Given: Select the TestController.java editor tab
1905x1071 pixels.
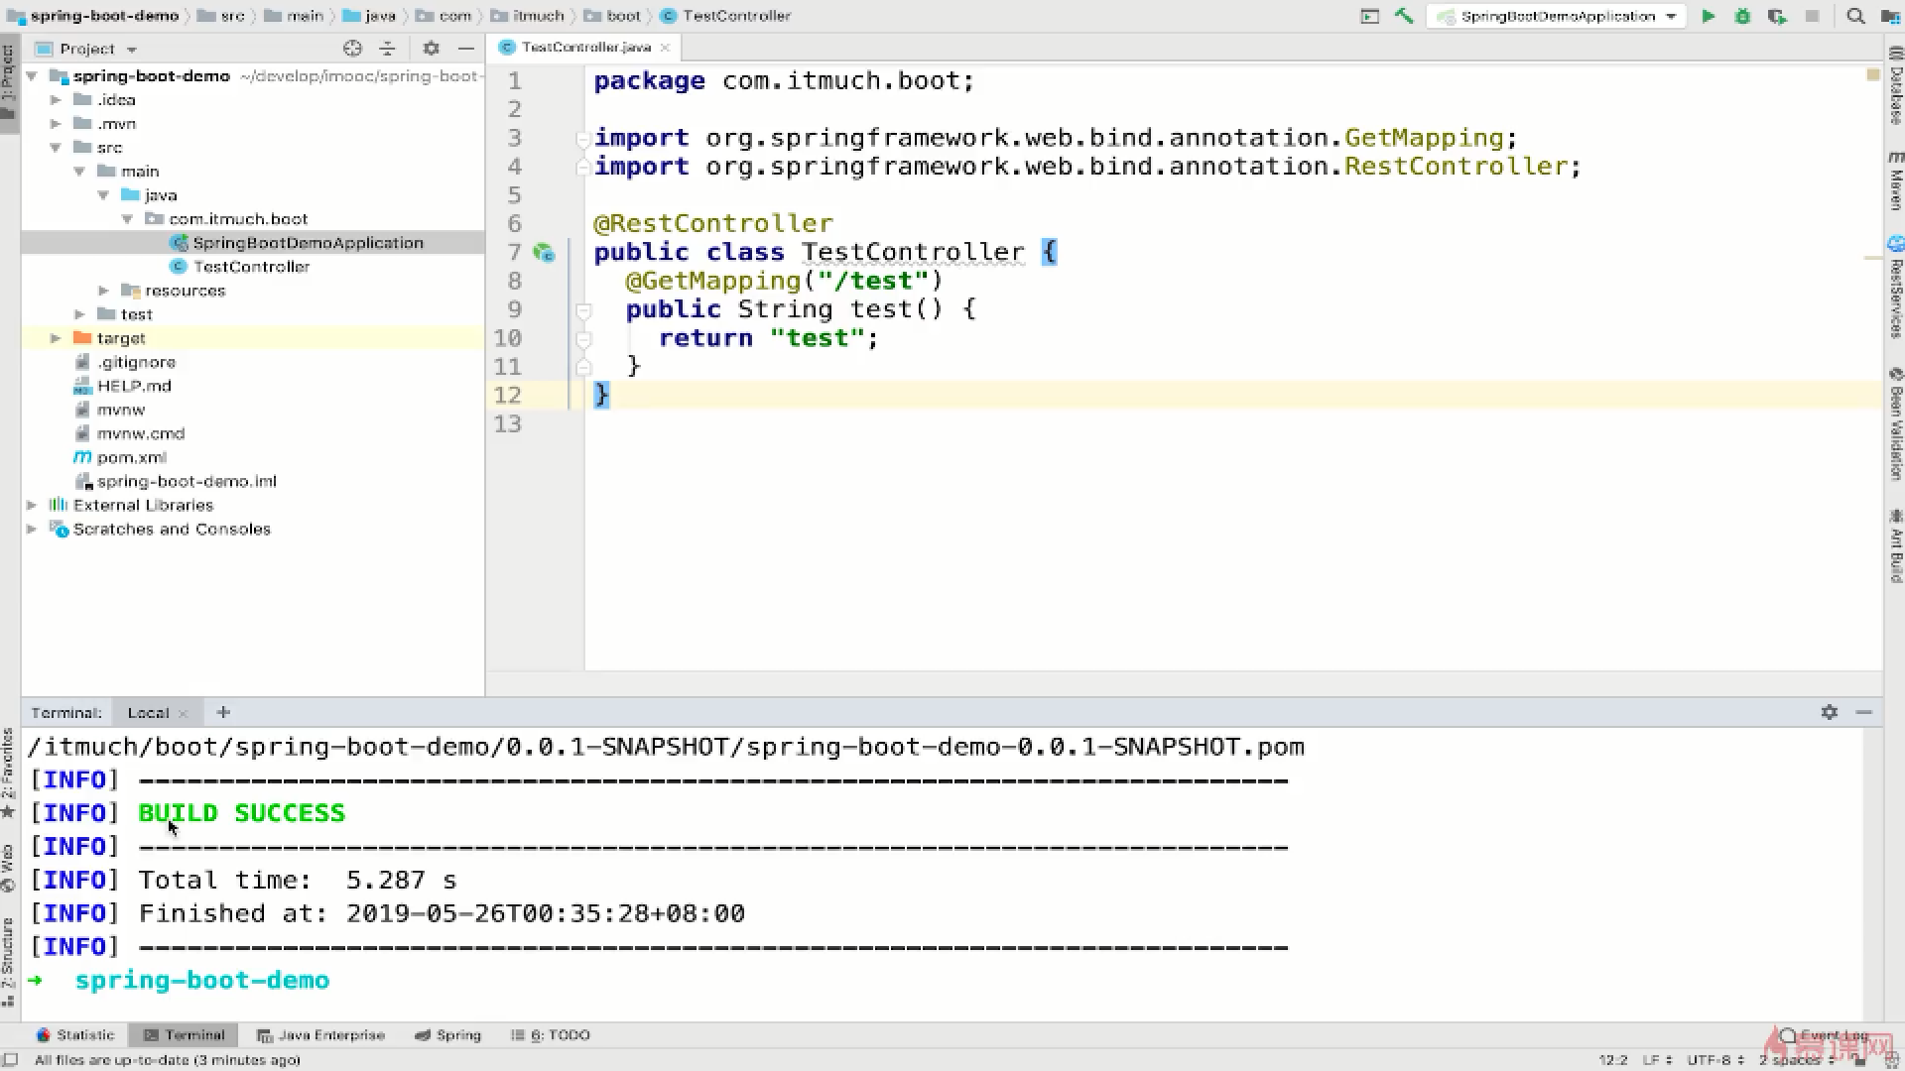Looking at the screenshot, I should 585,47.
